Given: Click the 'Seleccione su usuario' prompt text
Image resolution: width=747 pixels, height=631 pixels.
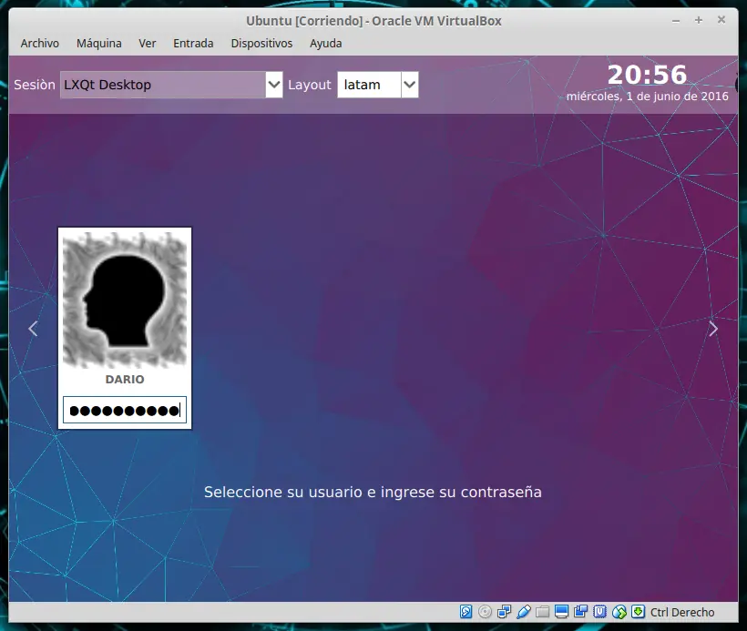Looking at the screenshot, I should (x=373, y=492).
